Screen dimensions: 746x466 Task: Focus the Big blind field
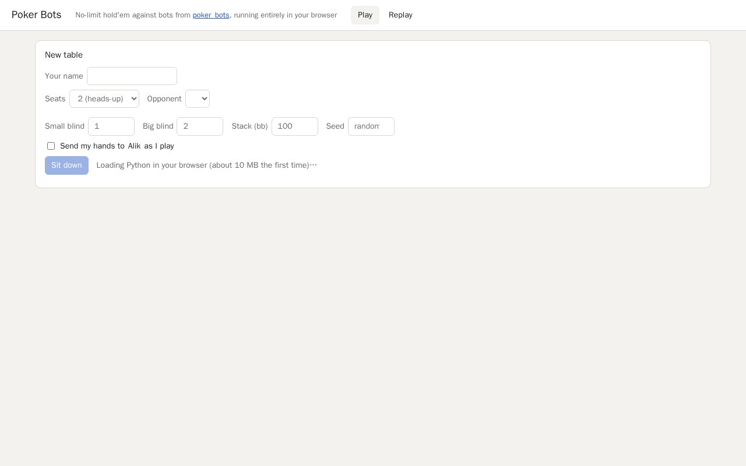200,126
